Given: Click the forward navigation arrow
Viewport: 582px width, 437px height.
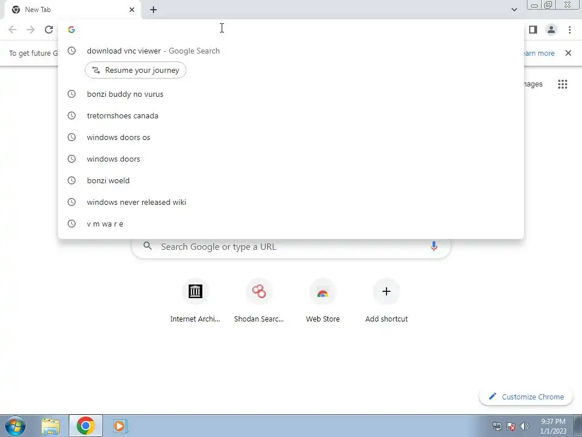Looking at the screenshot, I should (x=31, y=30).
